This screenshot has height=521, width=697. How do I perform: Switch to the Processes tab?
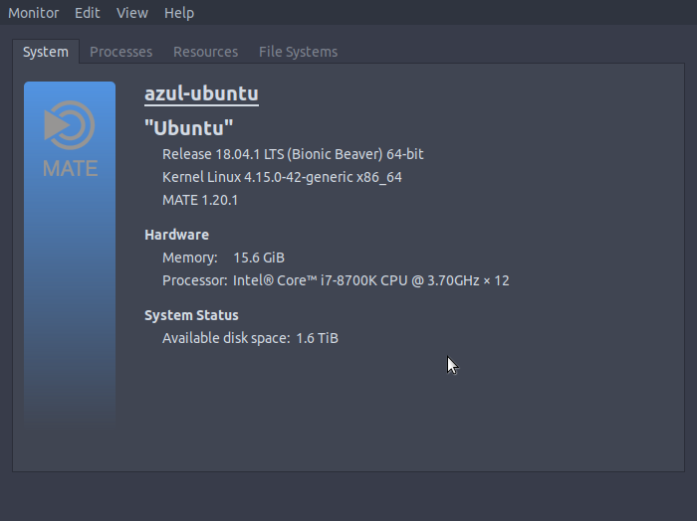point(120,52)
